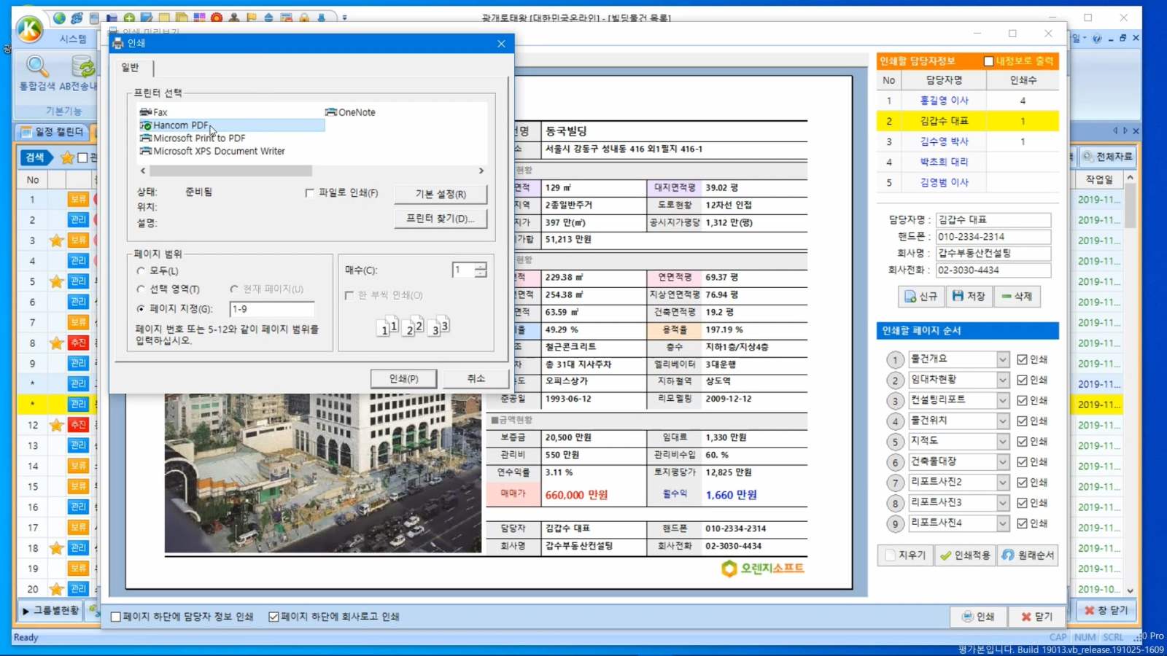Click the page range input field showing 1-9
The width and height of the screenshot is (1167, 656).
coord(271,309)
